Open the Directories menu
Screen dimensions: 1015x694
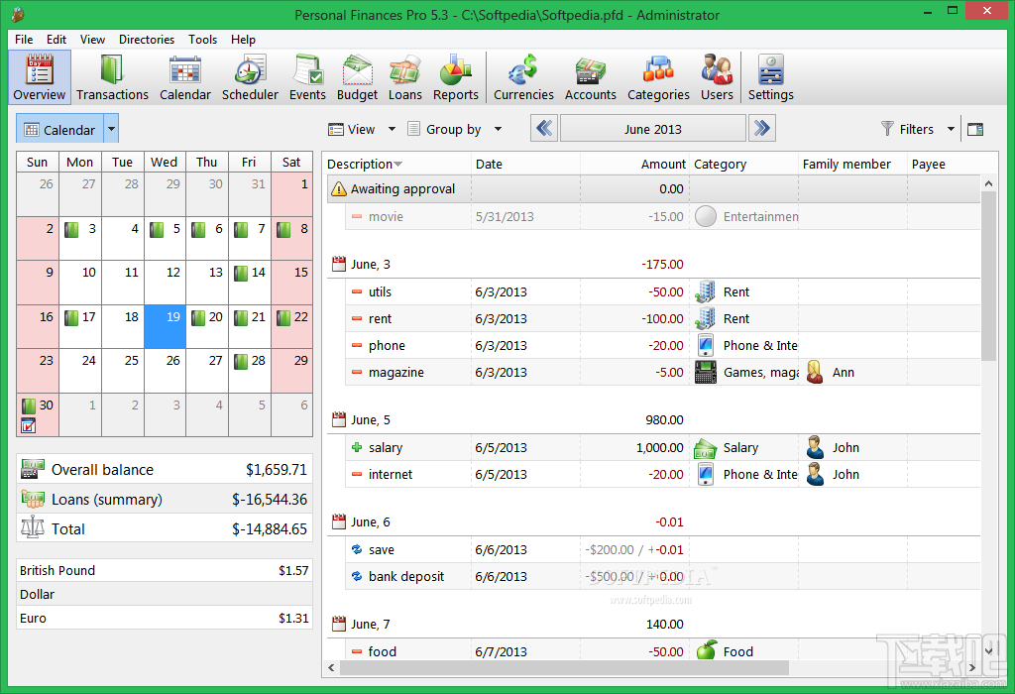tap(147, 40)
